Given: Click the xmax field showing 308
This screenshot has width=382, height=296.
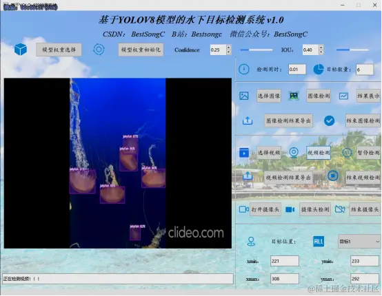Looking at the screenshot, I should pos(285,279).
